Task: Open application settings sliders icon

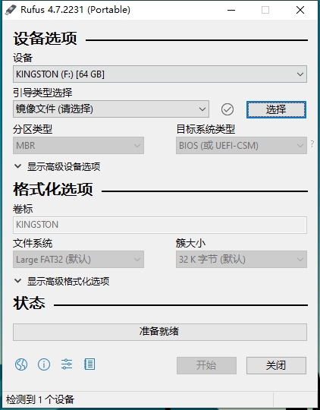Action: pyautogui.click(x=67, y=364)
